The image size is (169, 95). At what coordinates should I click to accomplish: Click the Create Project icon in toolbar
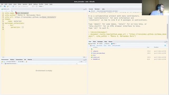pyautogui.click(x=5, y=6)
